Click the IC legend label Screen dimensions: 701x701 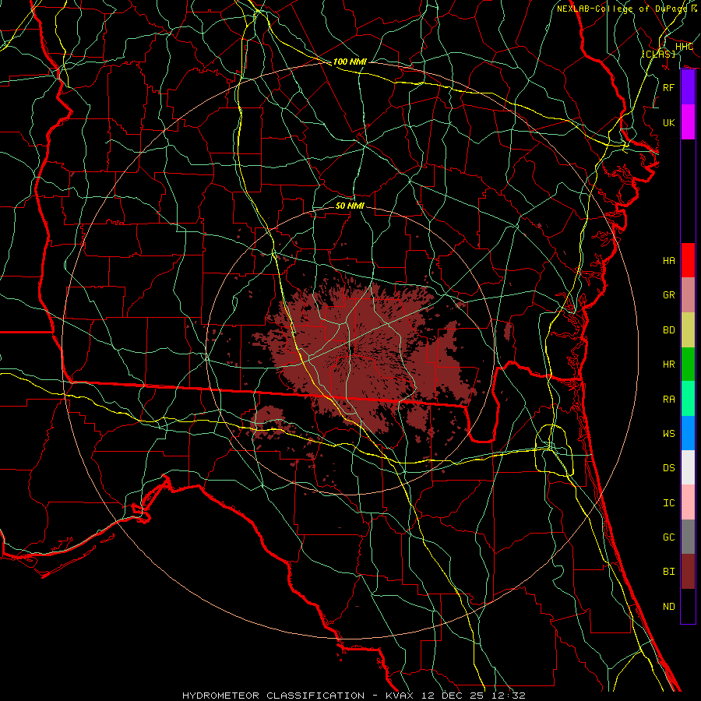669,502
